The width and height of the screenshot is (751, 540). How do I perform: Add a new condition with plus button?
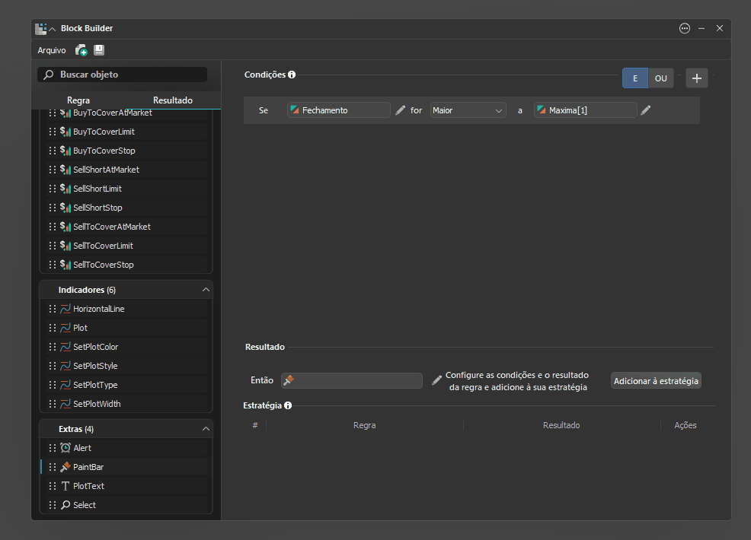(x=697, y=78)
